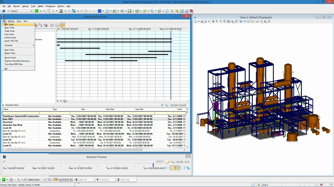Click the Pause button in Animator Preview

point(178,168)
